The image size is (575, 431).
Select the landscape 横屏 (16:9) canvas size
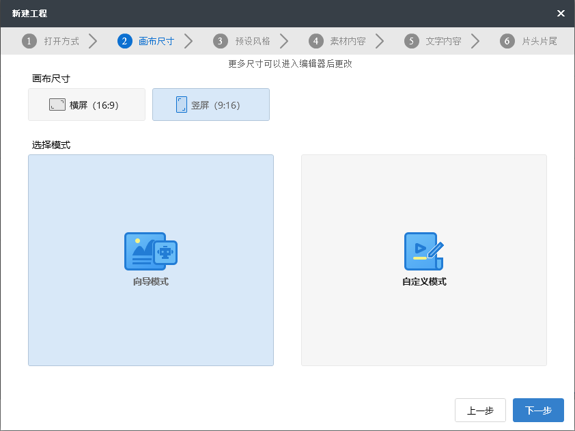tap(87, 105)
